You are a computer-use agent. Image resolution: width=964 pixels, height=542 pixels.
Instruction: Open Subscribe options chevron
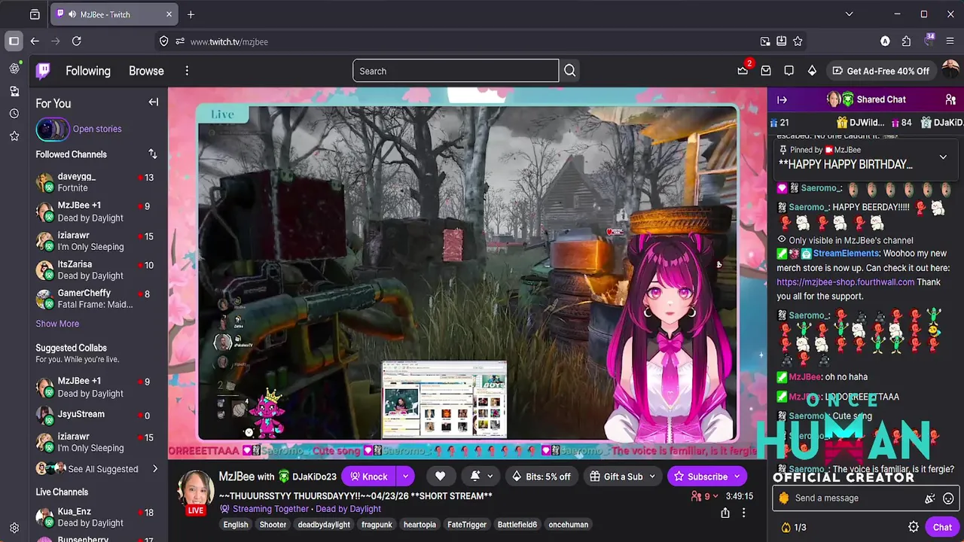point(737,477)
